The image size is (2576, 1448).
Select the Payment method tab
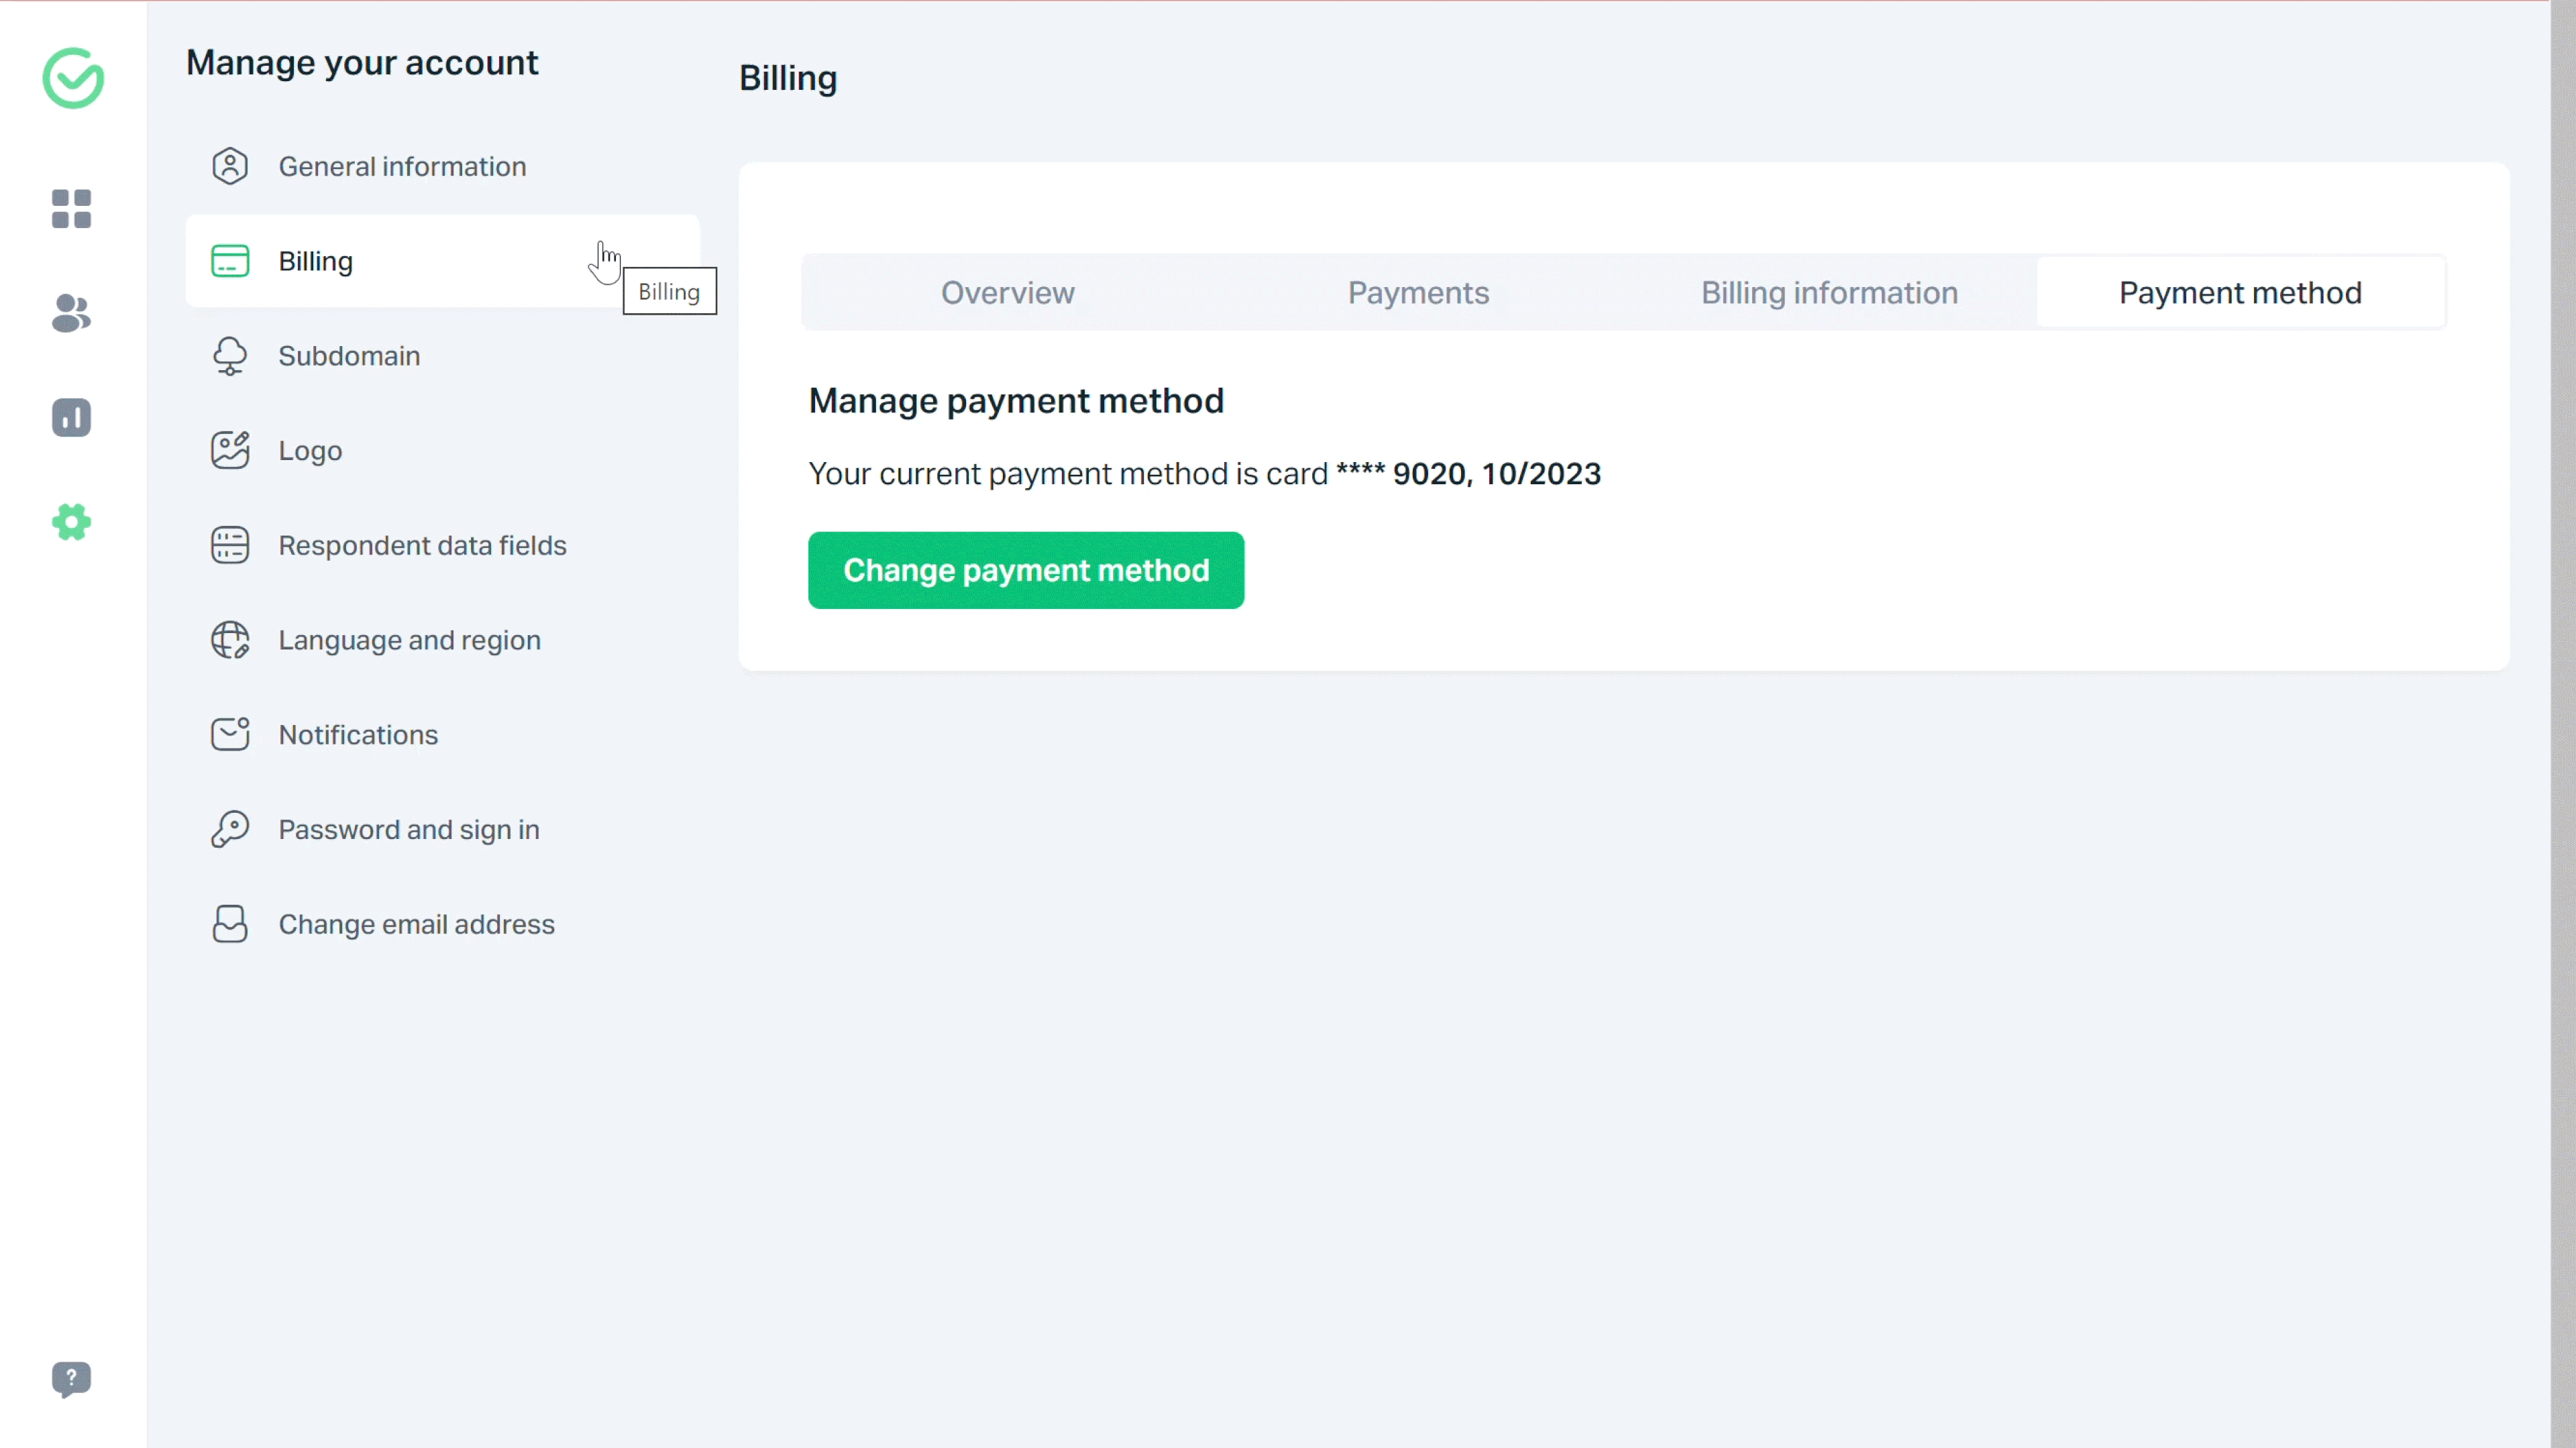[x=2240, y=293]
